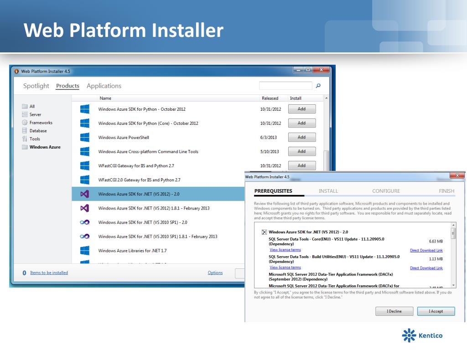Select the Tools category
Viewport: 467px width, 350px height.
tap(35, 139)
